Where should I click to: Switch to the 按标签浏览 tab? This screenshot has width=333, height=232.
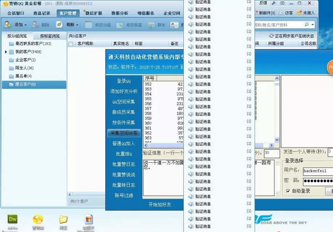50,36
